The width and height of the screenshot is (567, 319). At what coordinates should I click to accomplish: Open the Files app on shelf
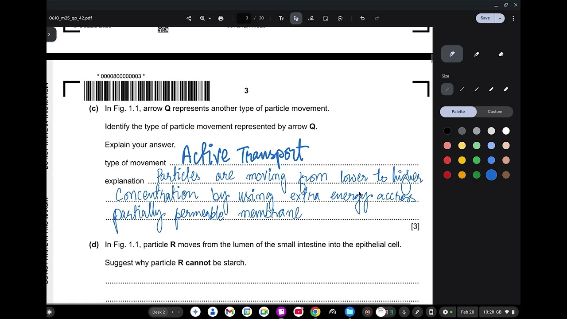click(350, 312)
